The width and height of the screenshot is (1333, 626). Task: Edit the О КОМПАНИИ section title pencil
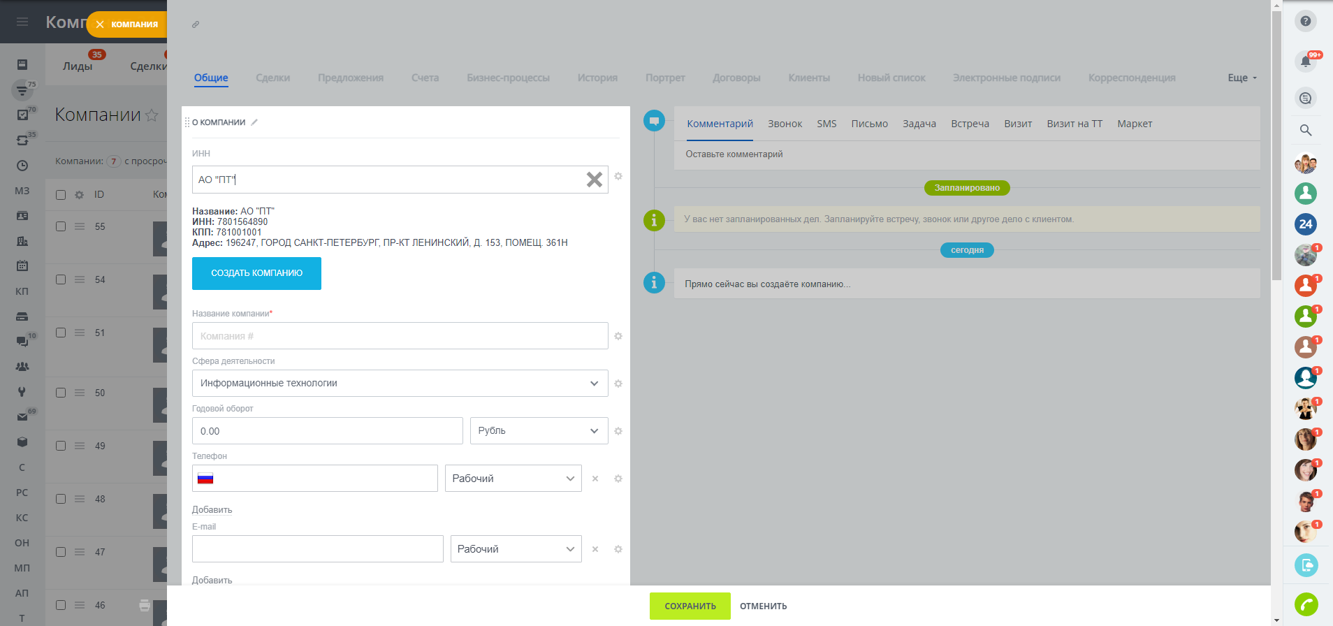click(254, 122)
